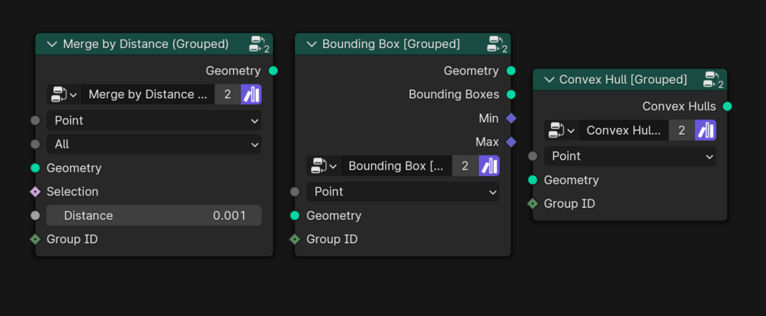This screenshot has width=766, height=316.
Task: Toggle fake user on Bounding Box datablock
Action: [489, 166]
